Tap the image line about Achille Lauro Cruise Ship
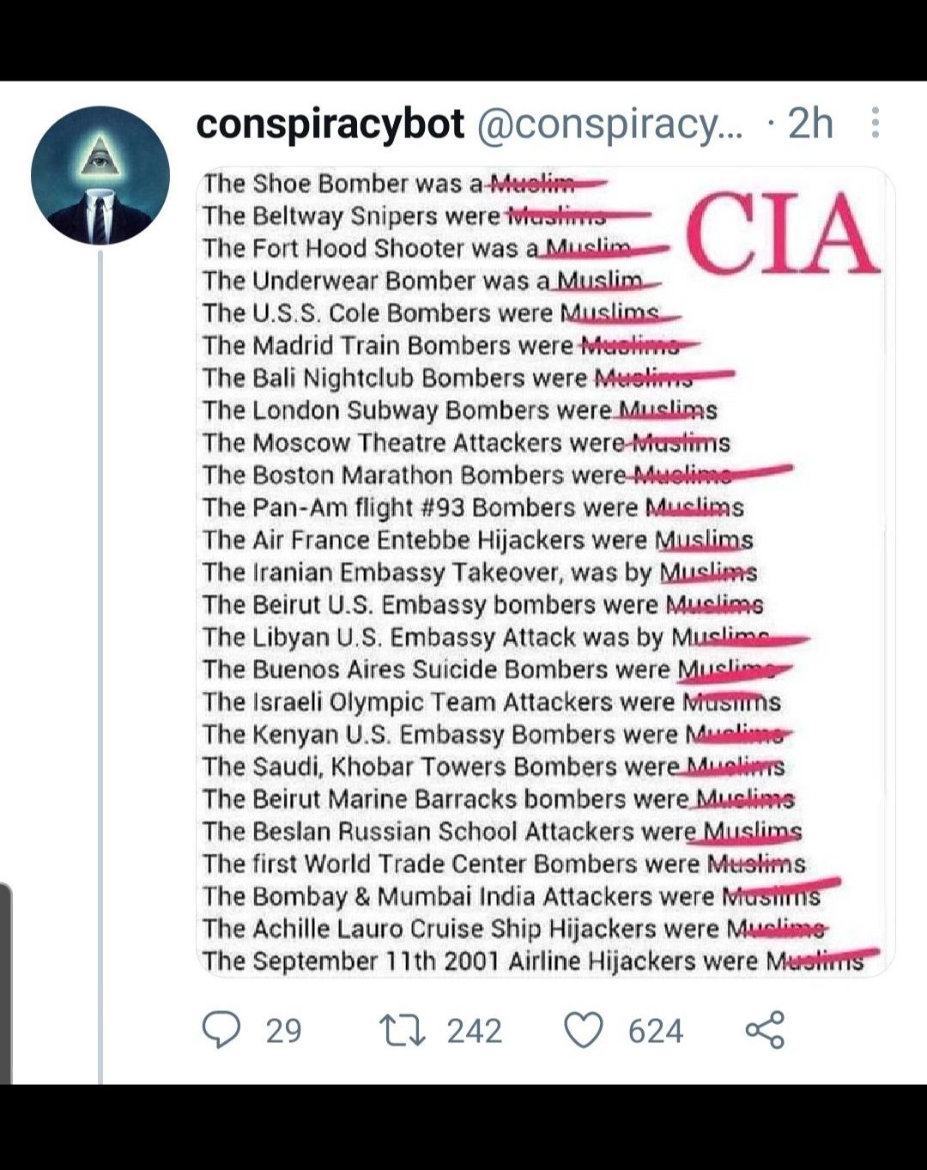 coord(514,928)
